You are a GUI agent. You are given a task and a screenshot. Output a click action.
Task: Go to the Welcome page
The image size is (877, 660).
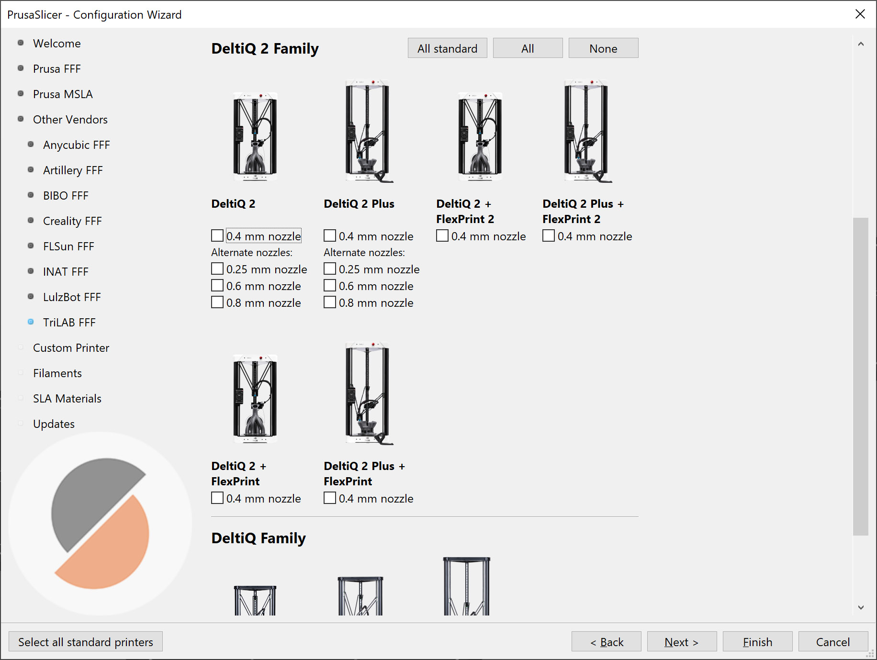[57, 44]
